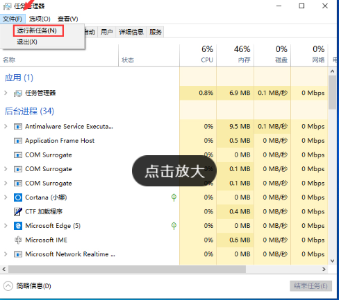Select the 应用 (1) group heading

click(19, 78)
